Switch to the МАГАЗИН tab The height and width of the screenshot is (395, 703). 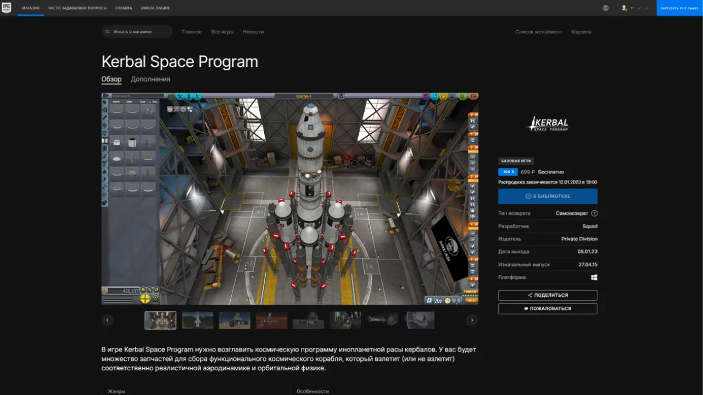pyautogui.click(x=31, y=8)
